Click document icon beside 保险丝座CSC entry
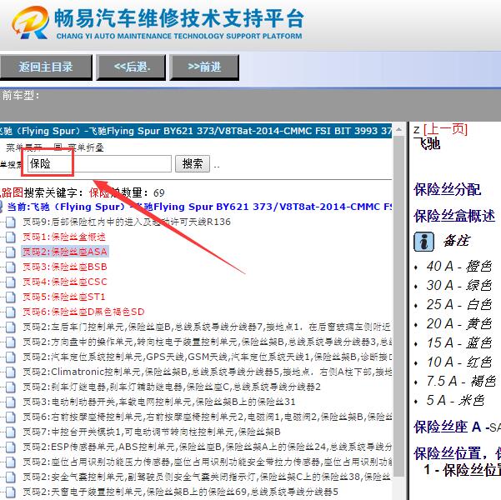This screenshot has width=501, height=500. pyautogui.click(x=11, y=282)
